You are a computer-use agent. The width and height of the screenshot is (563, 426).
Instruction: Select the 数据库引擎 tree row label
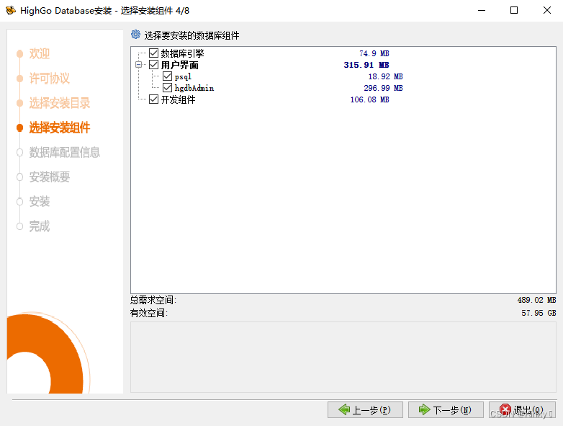[182, 53]
